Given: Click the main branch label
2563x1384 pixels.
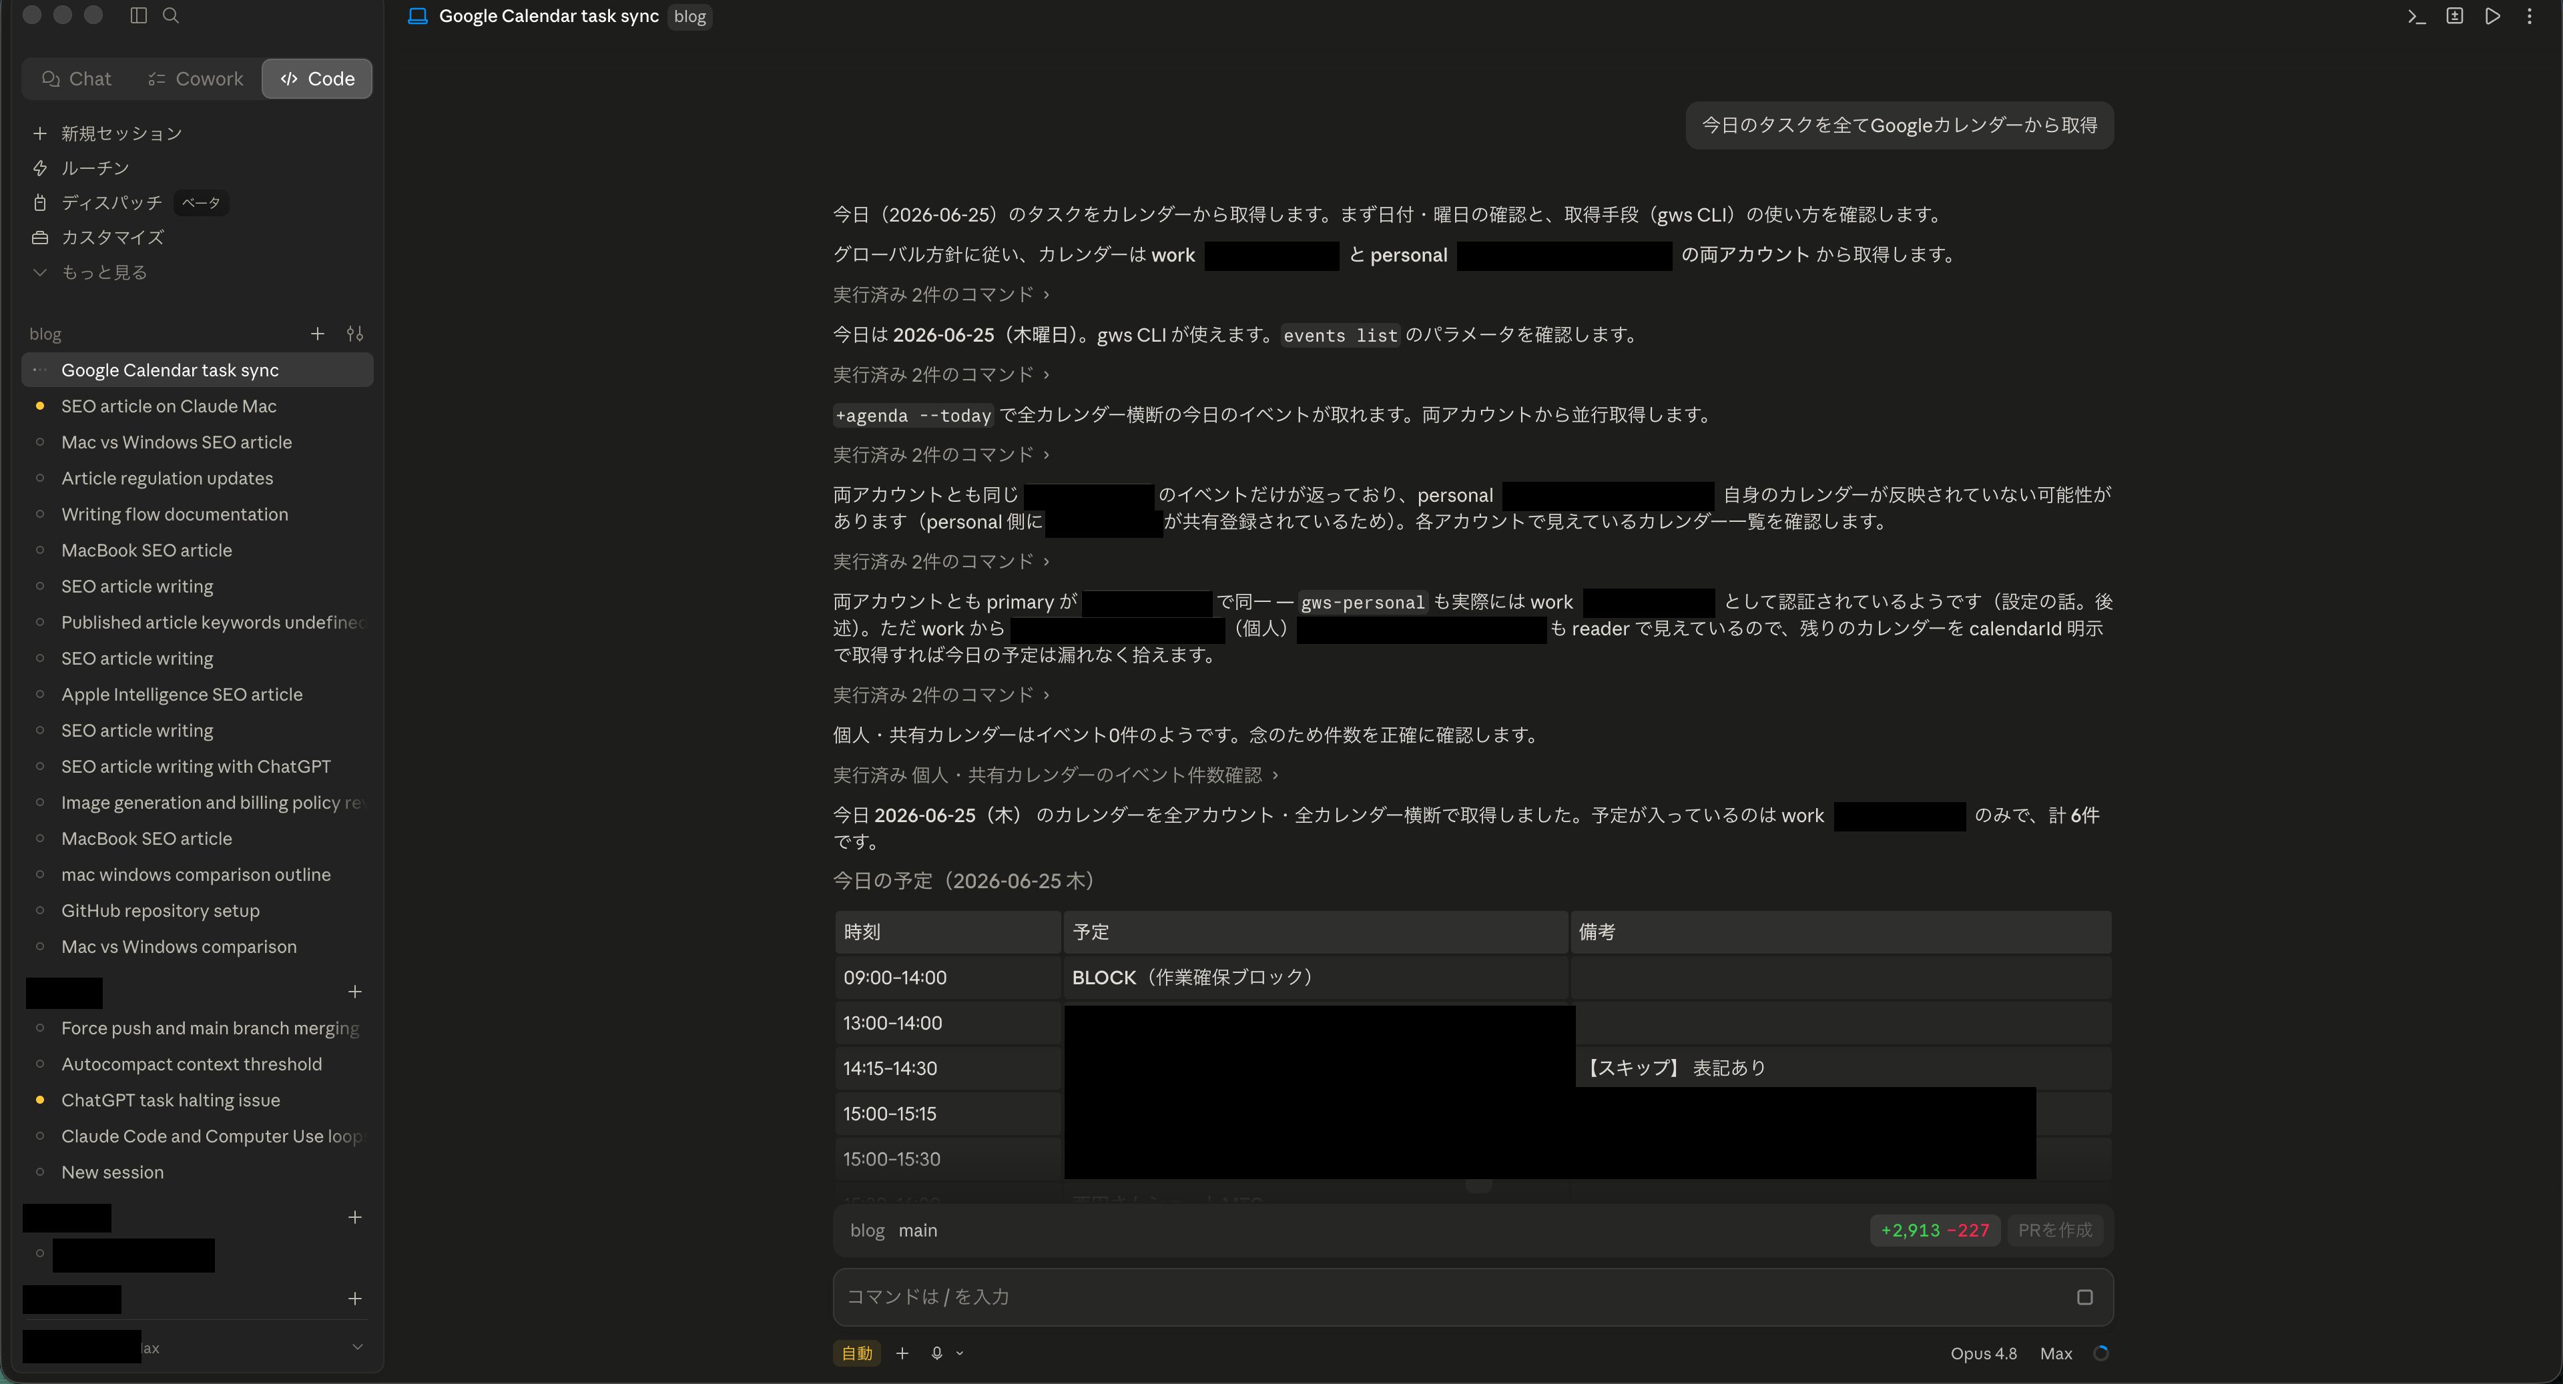Looking at the screenshot, I should [x=917, y=1231].
